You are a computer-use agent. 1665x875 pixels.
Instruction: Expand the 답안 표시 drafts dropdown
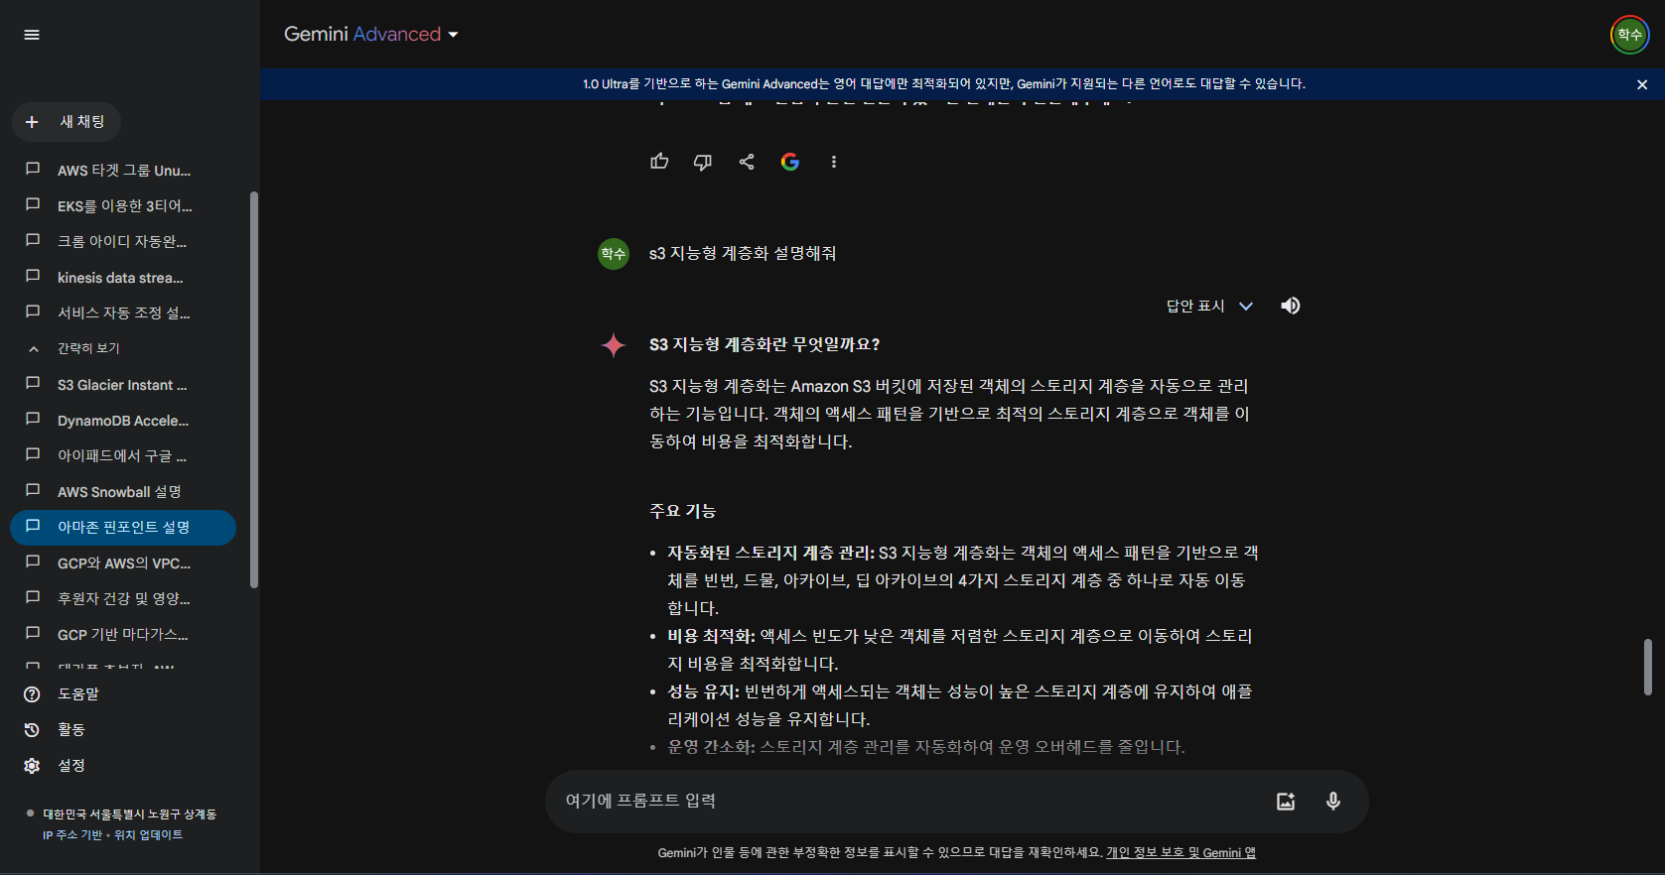[1209, 306]
